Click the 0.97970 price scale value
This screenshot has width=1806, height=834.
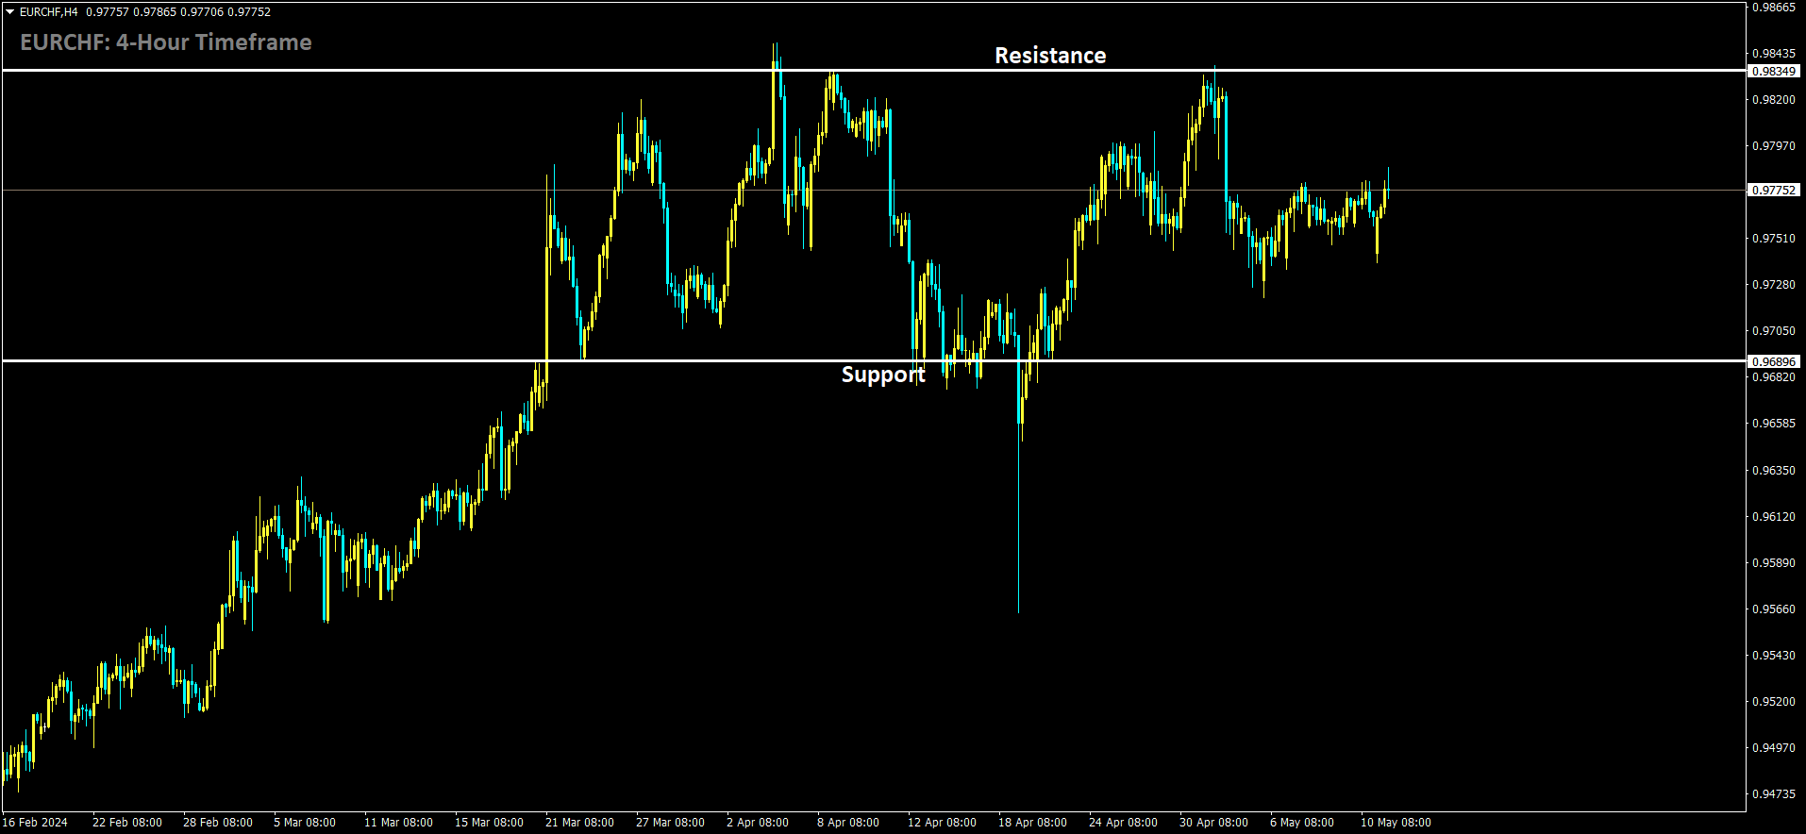coord(1774,145)
